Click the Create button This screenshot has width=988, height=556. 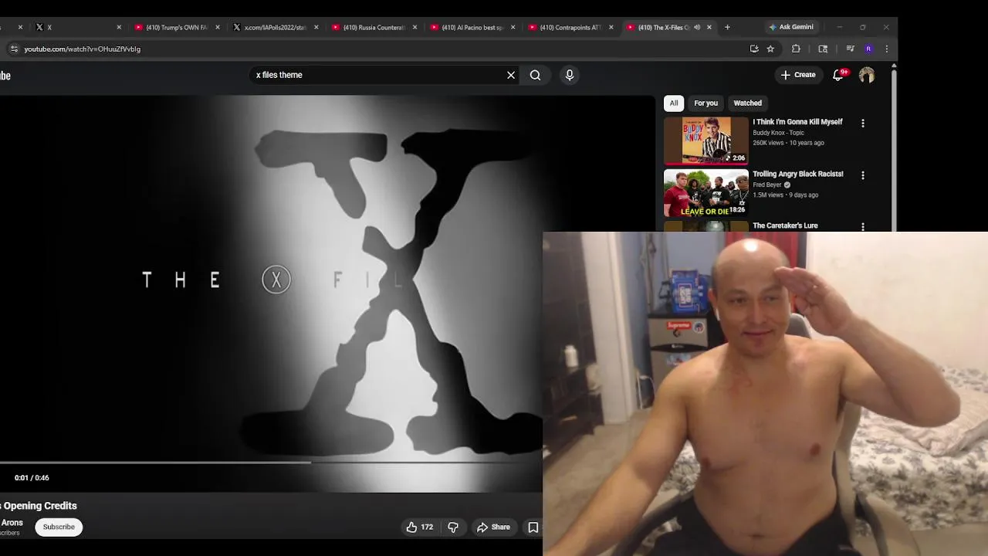[x=798, y=75]
